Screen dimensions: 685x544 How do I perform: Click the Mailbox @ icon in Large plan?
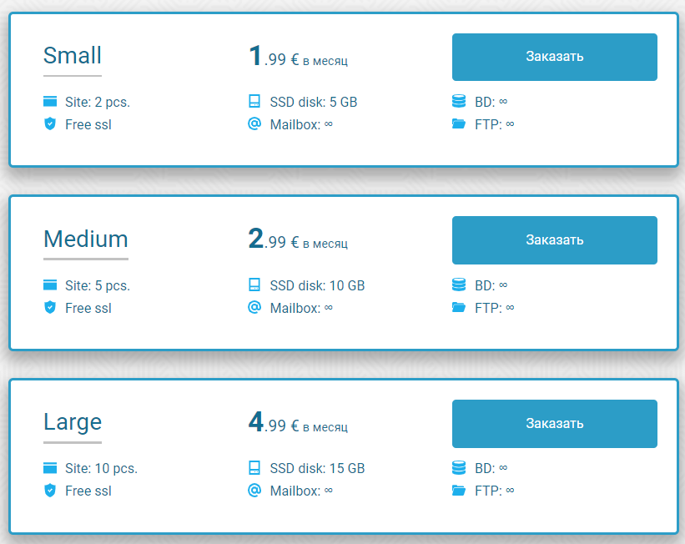coord(254,490)
